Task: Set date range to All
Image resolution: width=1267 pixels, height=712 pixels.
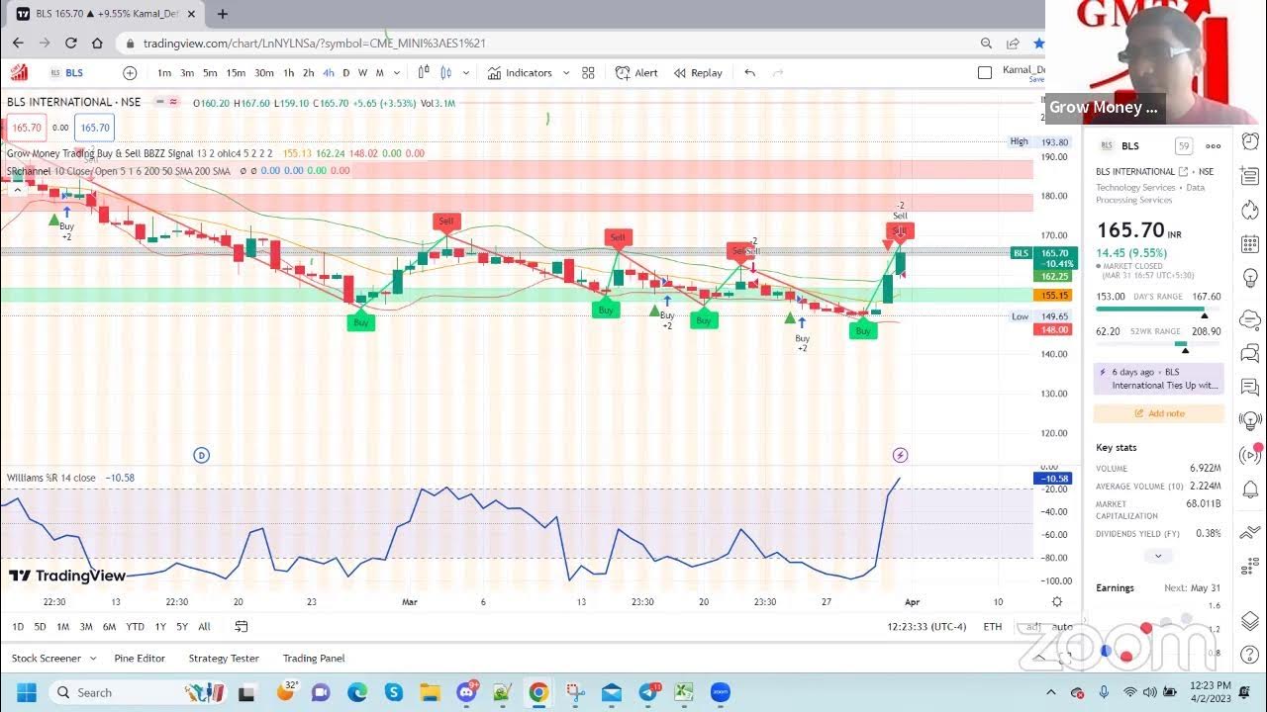Action: [x=204, y=626]
